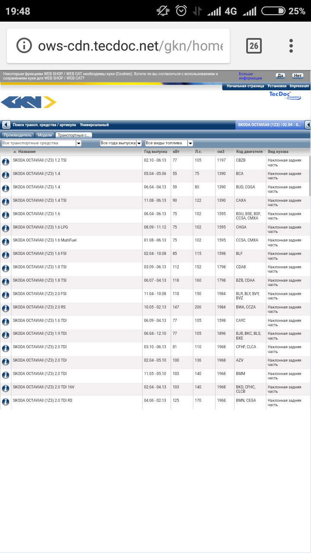
Task: Expand the fuel type dropdown
Action: [190, 143]
